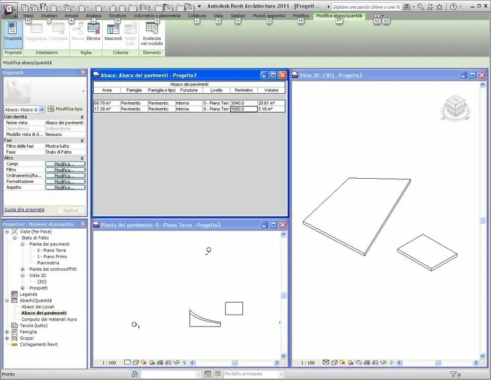Switch to the Gestisci ribbon tab
Viewport: 491px width, 380px height.
[x=237, y=15]
